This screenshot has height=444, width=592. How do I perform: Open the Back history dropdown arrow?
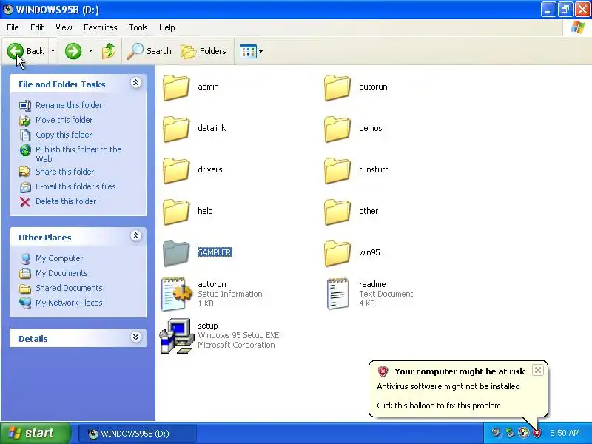(x=53, y=50)
